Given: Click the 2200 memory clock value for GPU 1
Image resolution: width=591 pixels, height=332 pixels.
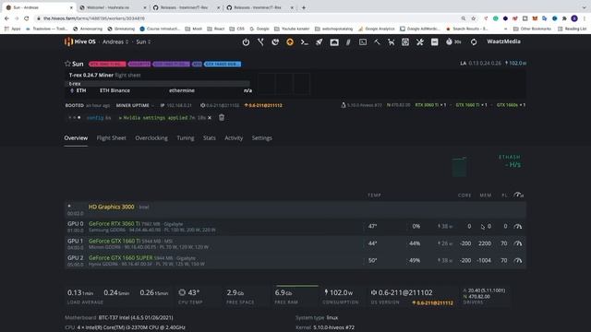Looking at the screenshot, I should pos(484,243).
